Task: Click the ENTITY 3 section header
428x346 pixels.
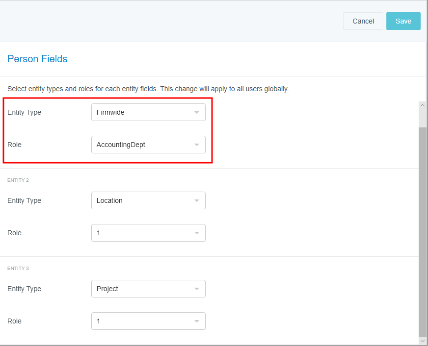Action: [18, 269]
